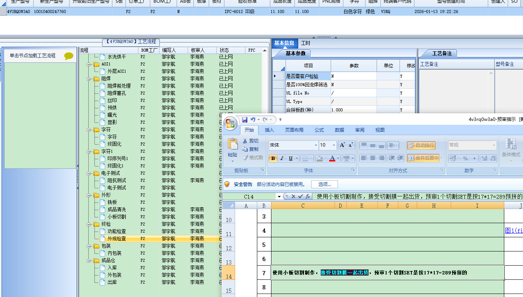The image size is (523, 297).
Task: Collapse the 外形 tree folder
Action: click(x=89, y=195)
